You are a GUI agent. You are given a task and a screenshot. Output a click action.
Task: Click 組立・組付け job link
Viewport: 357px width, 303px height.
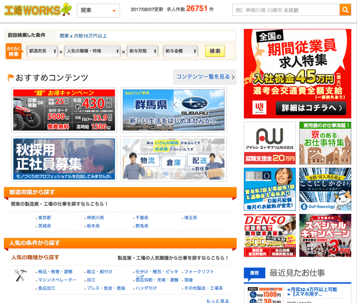click(x=99, y=271)
